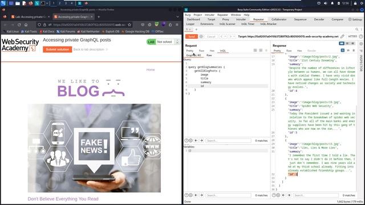Toggle combined tabbed response layout view
The image size is (365, 205).
pos(352,43)
